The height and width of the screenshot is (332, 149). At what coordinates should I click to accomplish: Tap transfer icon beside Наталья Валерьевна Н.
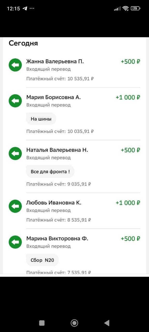tap(15, 154)
